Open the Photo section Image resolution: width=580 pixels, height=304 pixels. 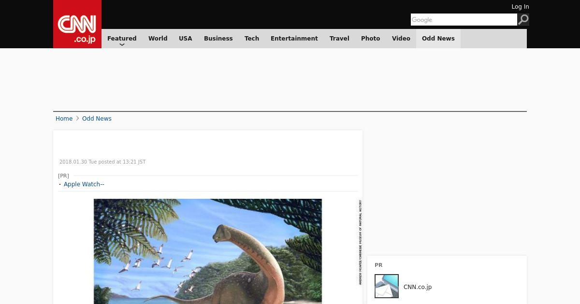[x=371, y=39]
